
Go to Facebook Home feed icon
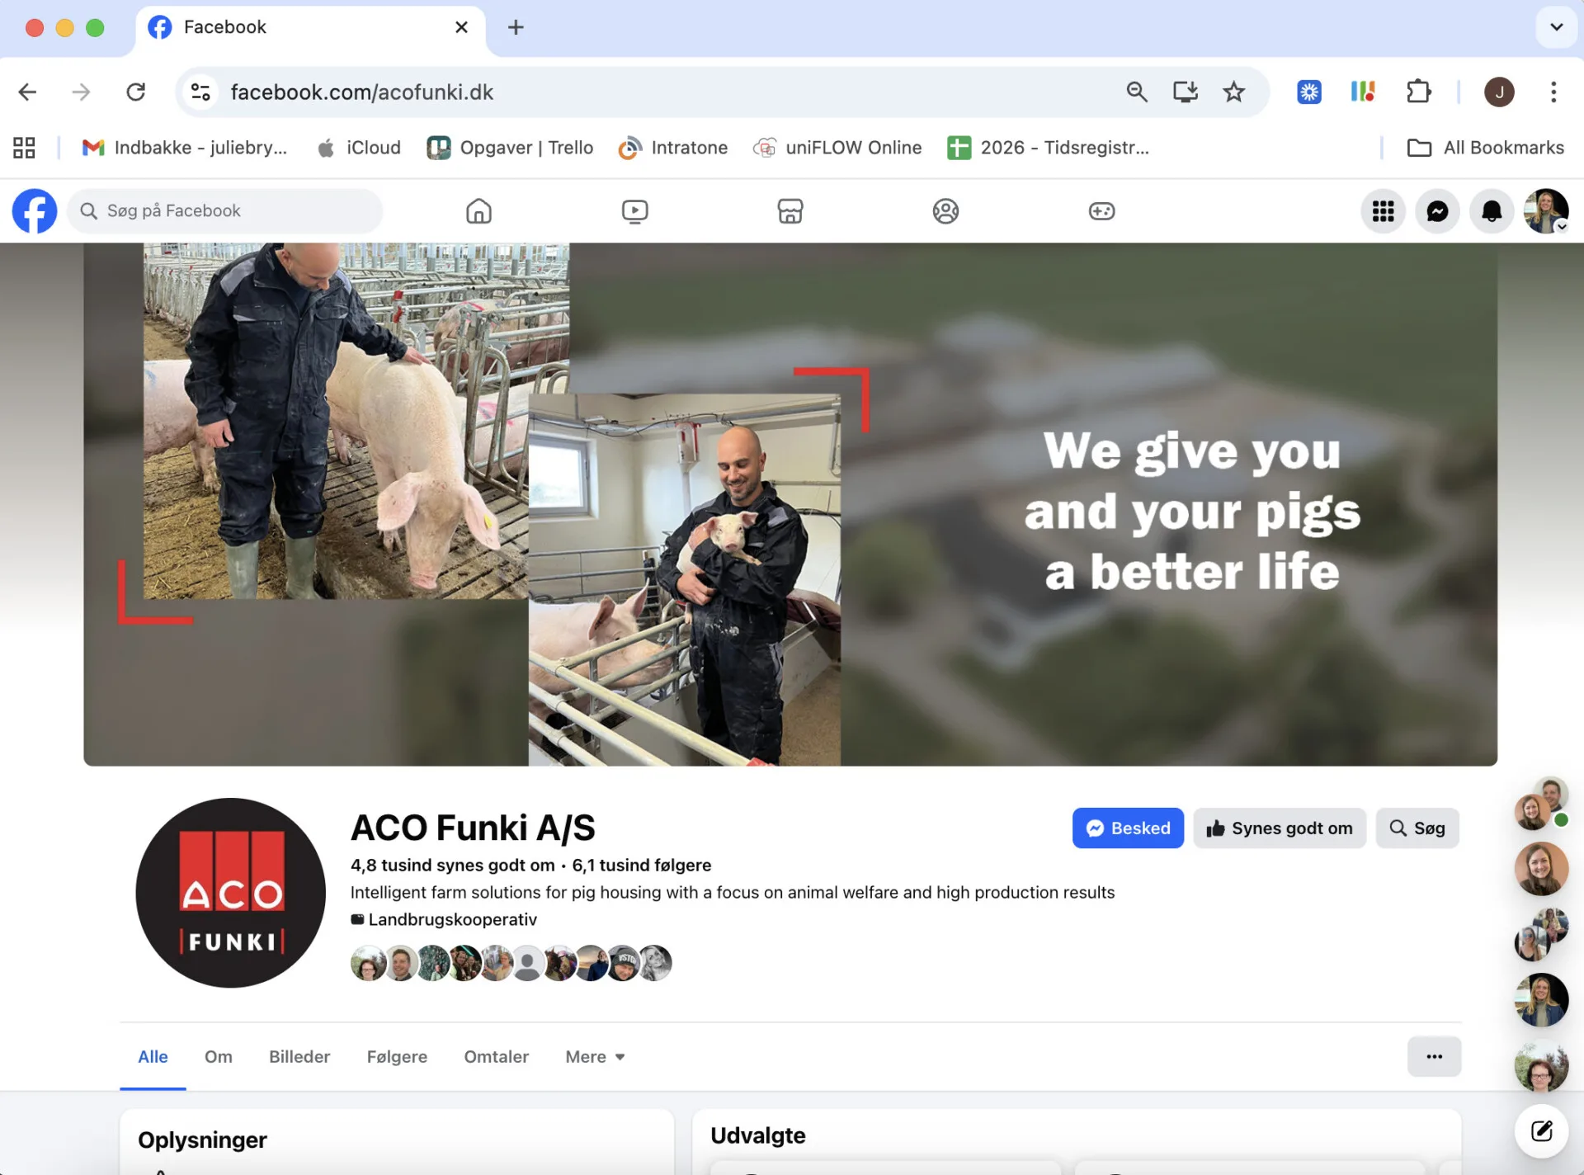(x=478, y=211)
